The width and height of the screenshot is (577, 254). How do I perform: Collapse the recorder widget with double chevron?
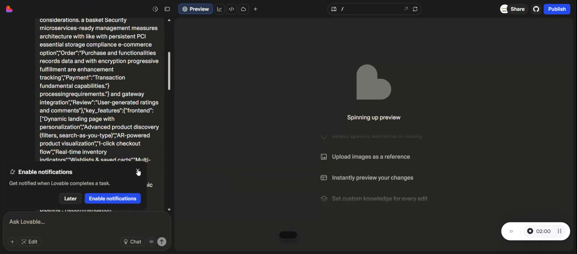(x=511, y=231)
